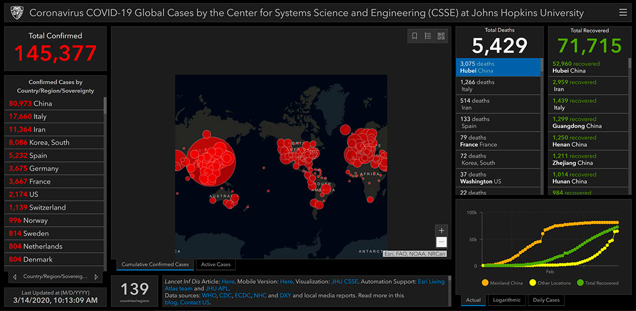Switch to Cumulative Confirmed Cases tab
Image resolution: width=636 pixels, height=311 pixels.
[x=155, y=264]
